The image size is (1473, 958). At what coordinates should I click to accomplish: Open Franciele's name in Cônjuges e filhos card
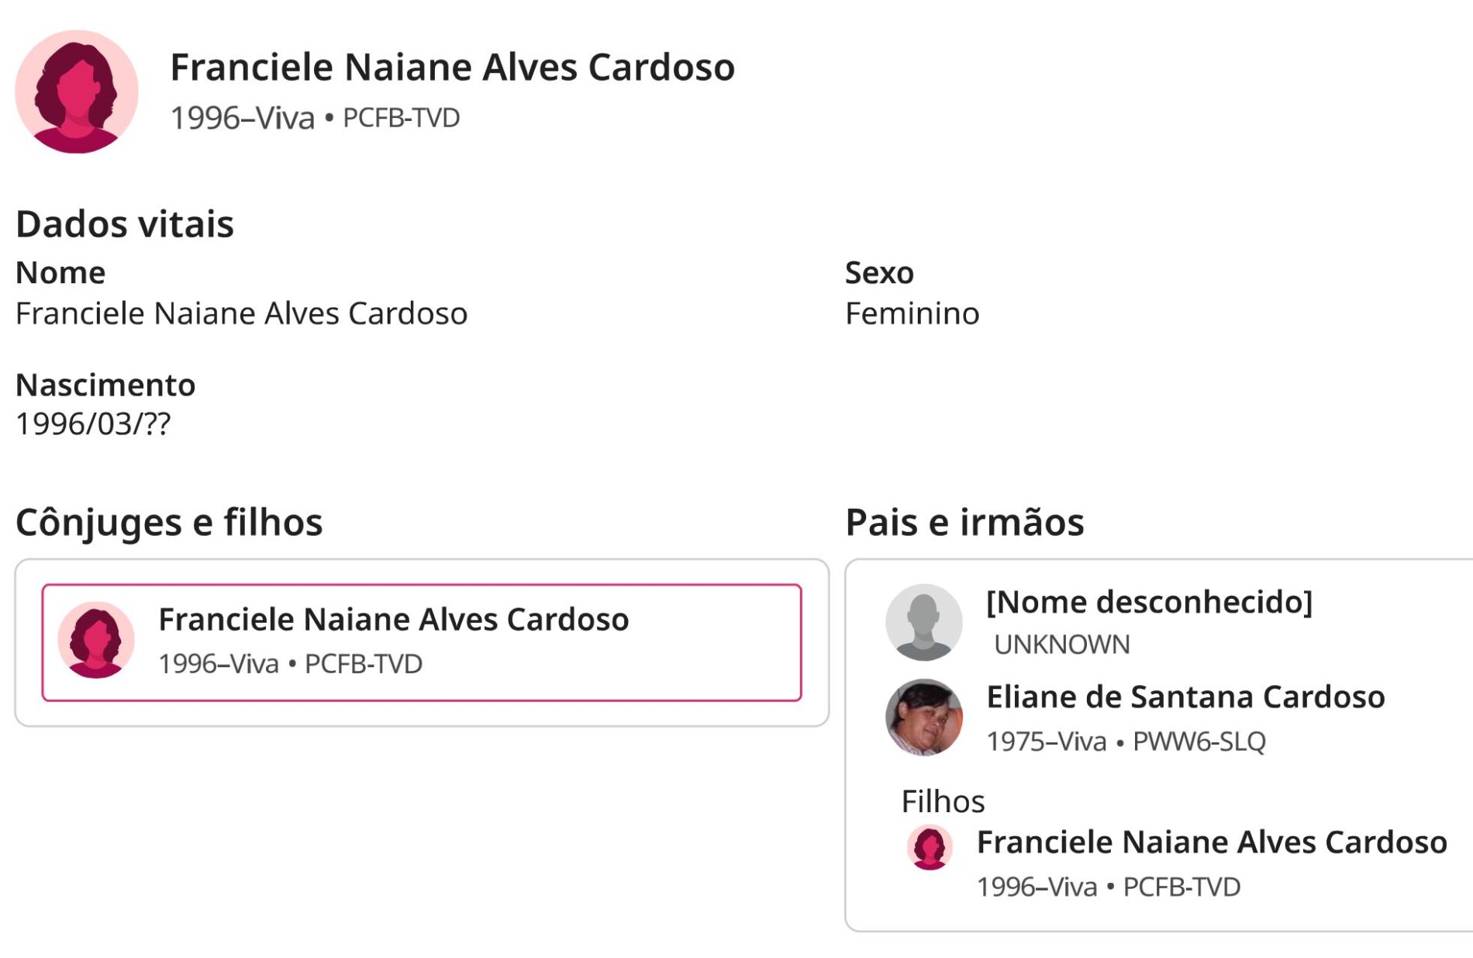393,619
